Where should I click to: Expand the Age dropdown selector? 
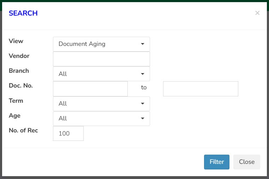(x=101, y=119)
